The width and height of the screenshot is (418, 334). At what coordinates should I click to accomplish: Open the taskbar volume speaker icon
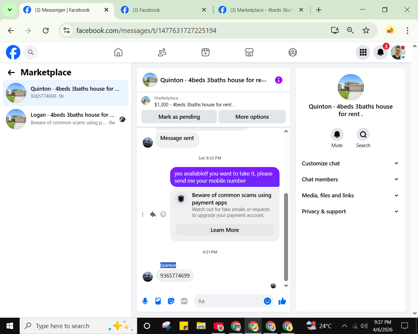tap(364, 326)
